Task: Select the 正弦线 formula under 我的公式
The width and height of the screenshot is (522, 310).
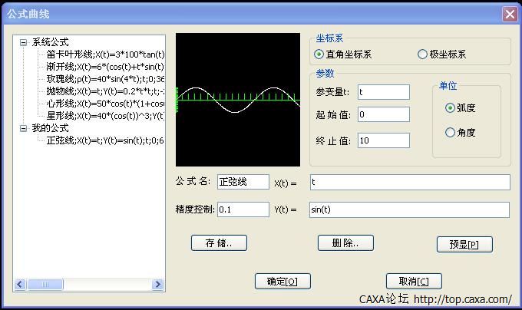Action: pos(105,140)
